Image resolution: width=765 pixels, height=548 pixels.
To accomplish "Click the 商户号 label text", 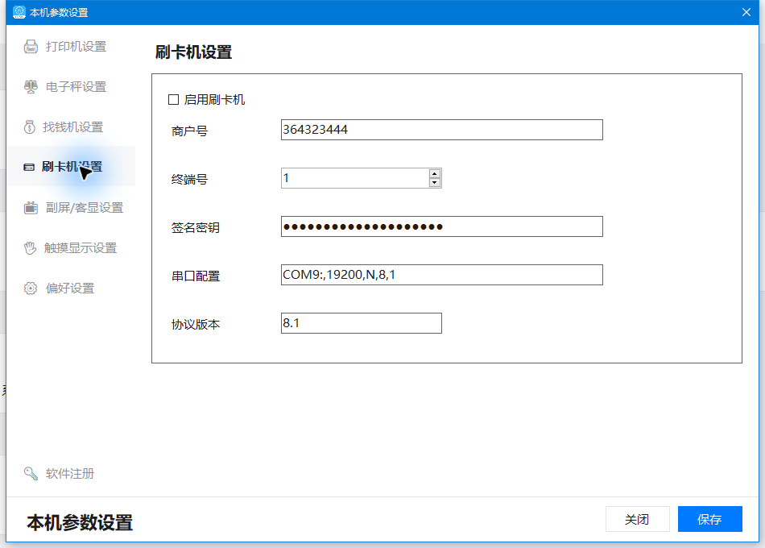I will coord(189,131).
